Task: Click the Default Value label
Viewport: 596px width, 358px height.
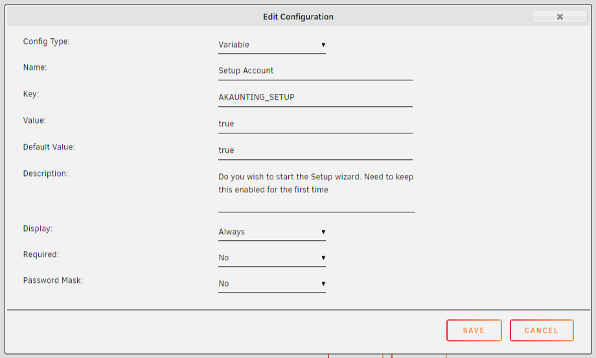Action: pos(49,147)
